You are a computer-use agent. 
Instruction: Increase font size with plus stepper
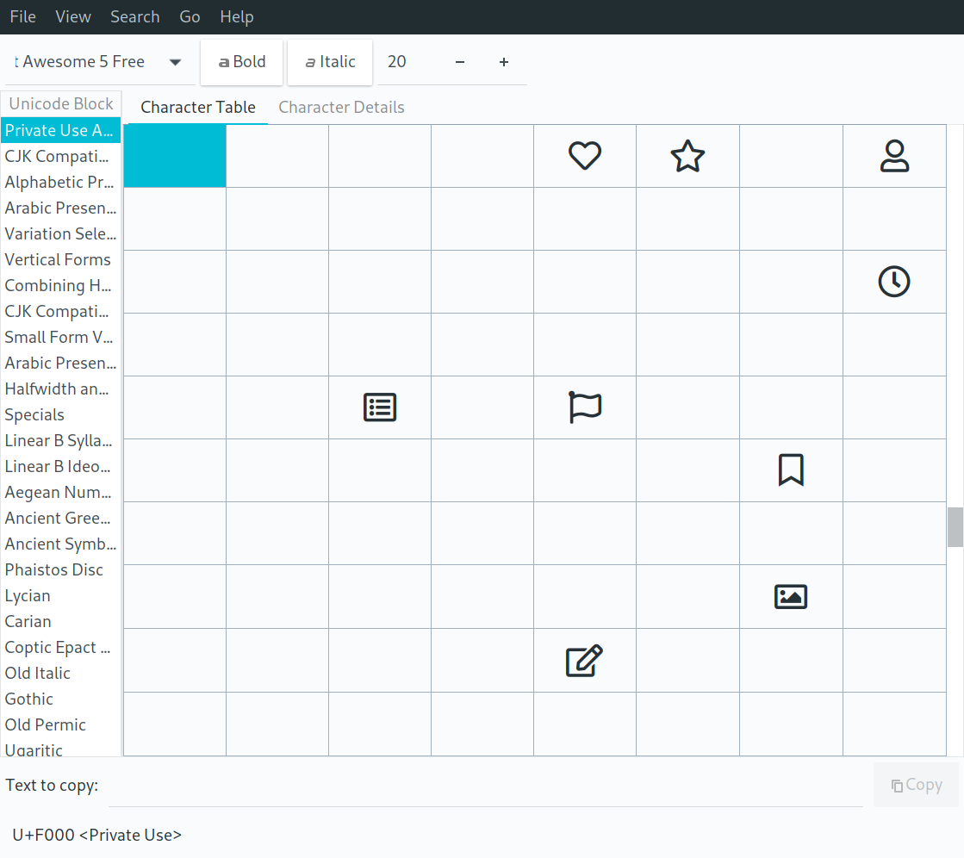pyautogui.click(x=504, y=61)
